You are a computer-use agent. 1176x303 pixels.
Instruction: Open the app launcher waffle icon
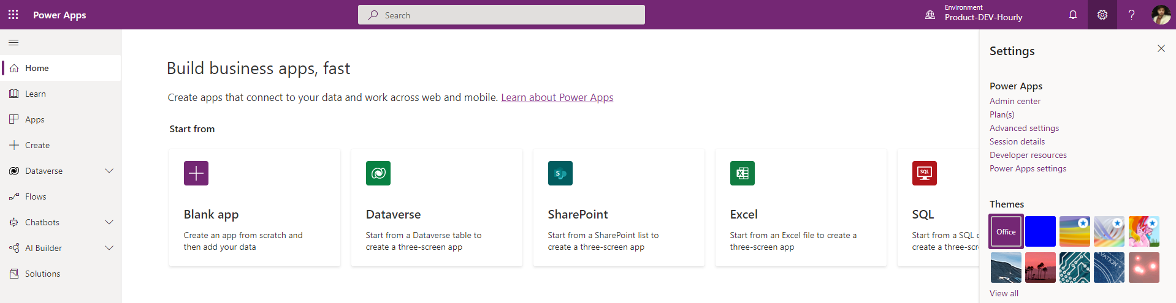point(13,15)
